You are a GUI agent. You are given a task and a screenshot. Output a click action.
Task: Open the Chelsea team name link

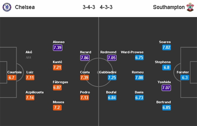pyautogui.click(x=25, y=7)
